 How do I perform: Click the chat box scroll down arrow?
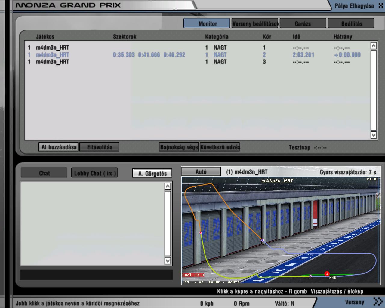click(168, 260)
